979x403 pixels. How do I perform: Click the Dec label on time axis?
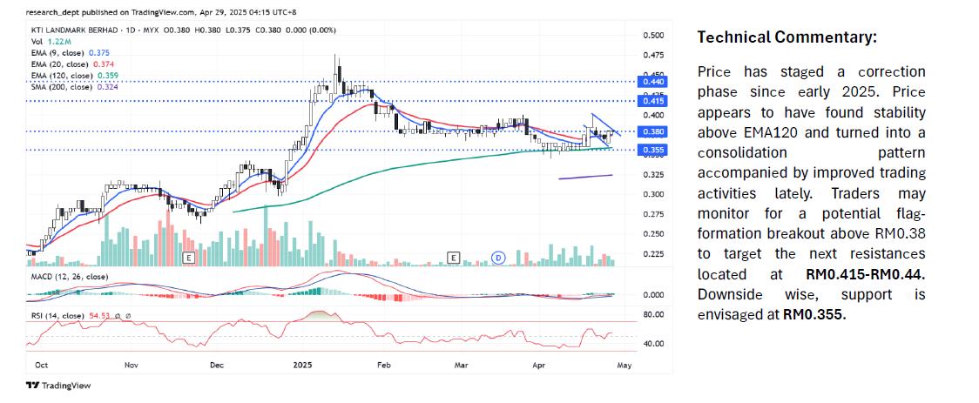217,365
